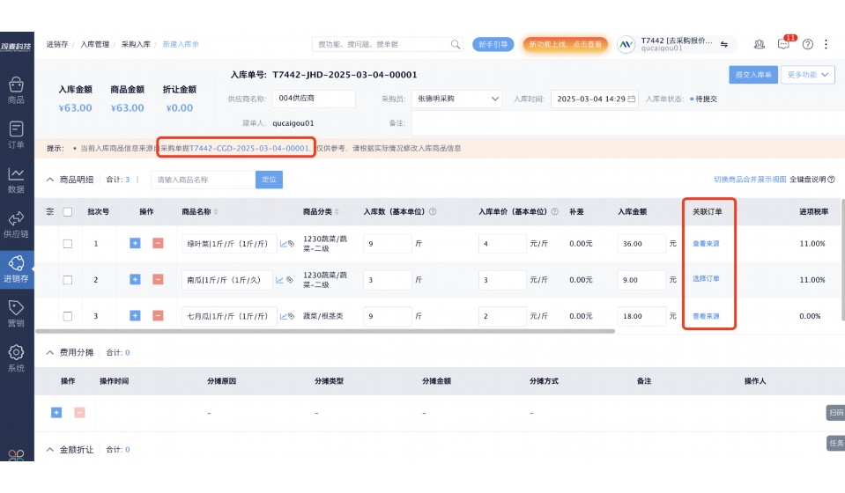
Task: Open the 系统 settings gear in sidebar
Action: tap(16, 357)
